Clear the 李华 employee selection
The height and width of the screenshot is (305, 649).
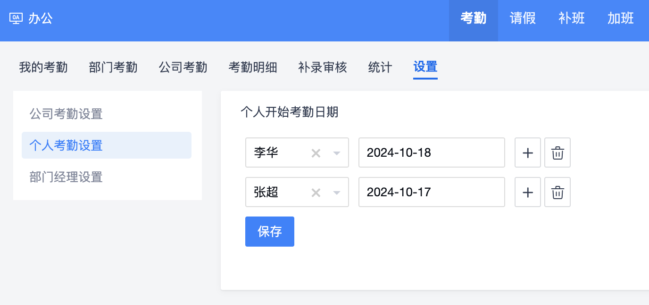[316, 153]
